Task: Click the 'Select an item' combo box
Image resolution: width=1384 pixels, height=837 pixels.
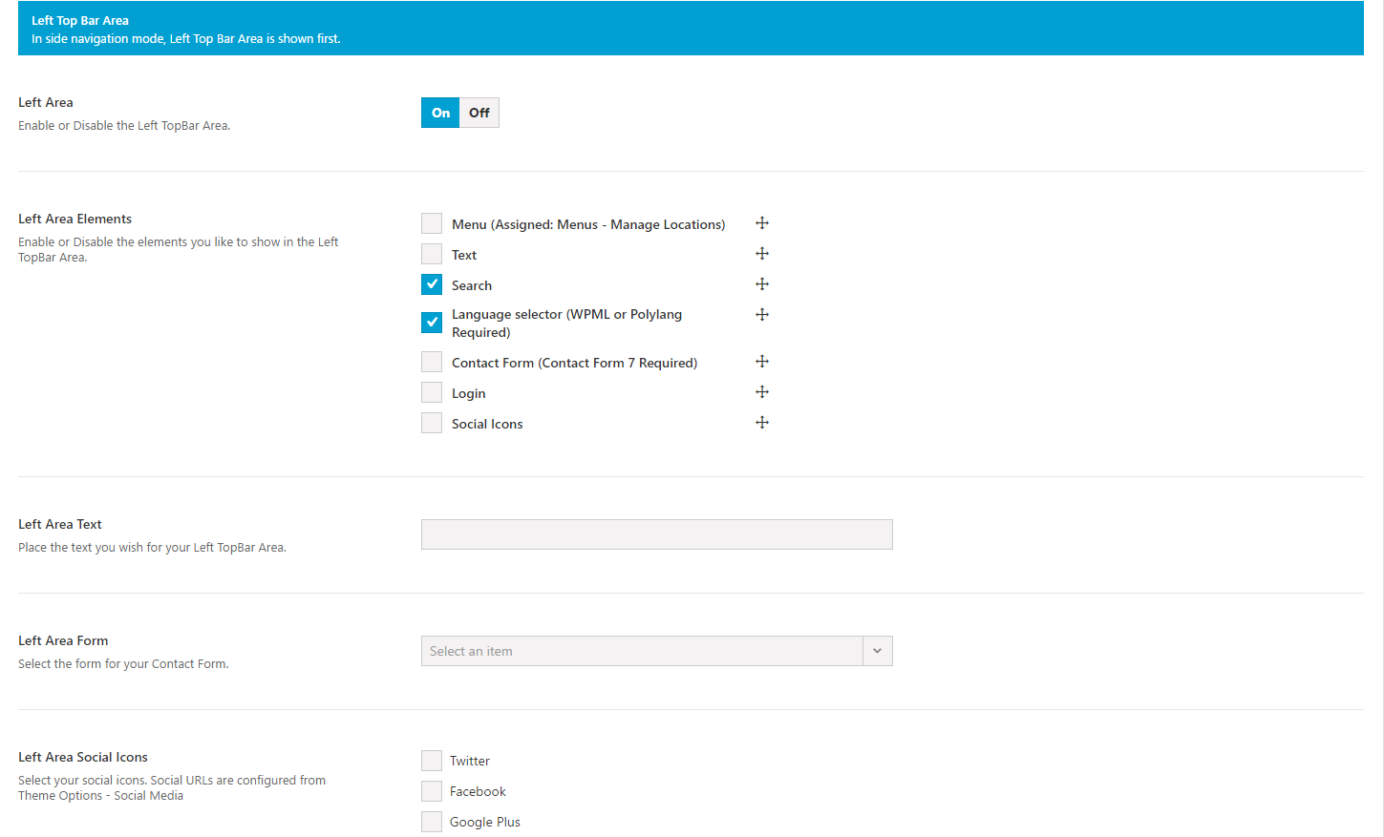Action: pos(642,651)
